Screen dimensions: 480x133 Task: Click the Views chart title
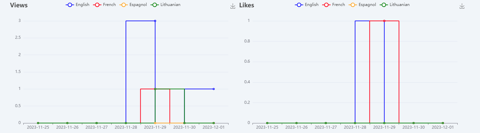point(19,5)
